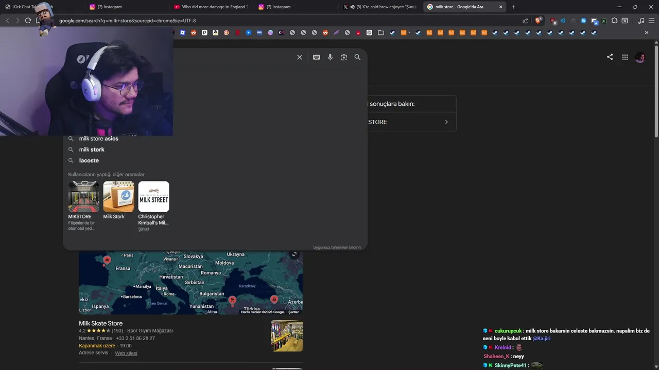Open a new browser tab

[513, 7]
